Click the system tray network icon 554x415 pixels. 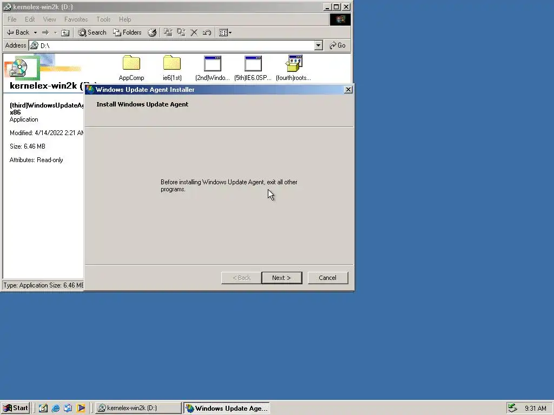(512, 408)
